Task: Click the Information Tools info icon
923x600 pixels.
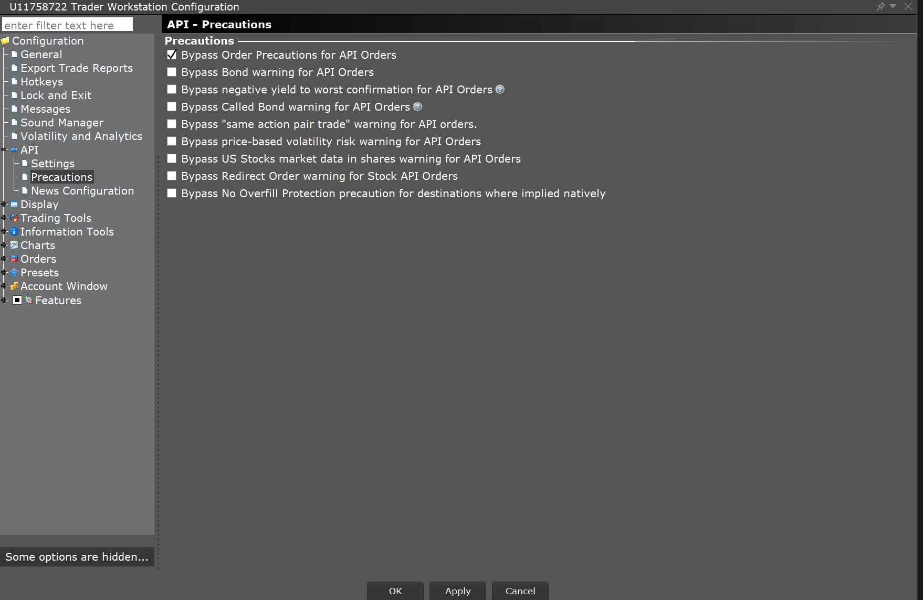Action: click(x=14, y=232)
